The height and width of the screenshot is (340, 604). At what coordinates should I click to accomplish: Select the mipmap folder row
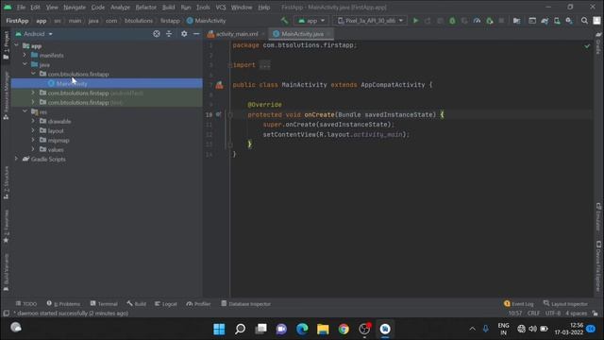point(107,141)
